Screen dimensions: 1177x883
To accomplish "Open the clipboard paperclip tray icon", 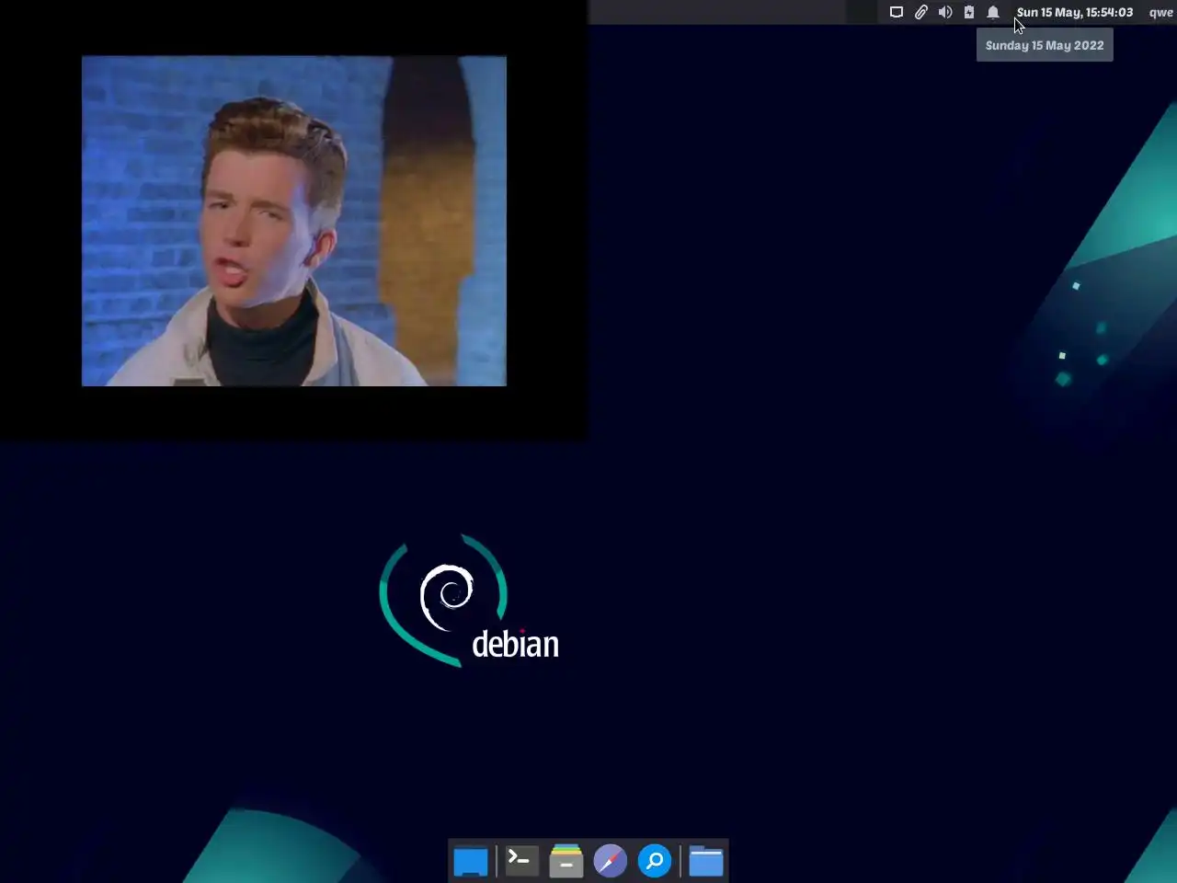I will tap(920, 12).
